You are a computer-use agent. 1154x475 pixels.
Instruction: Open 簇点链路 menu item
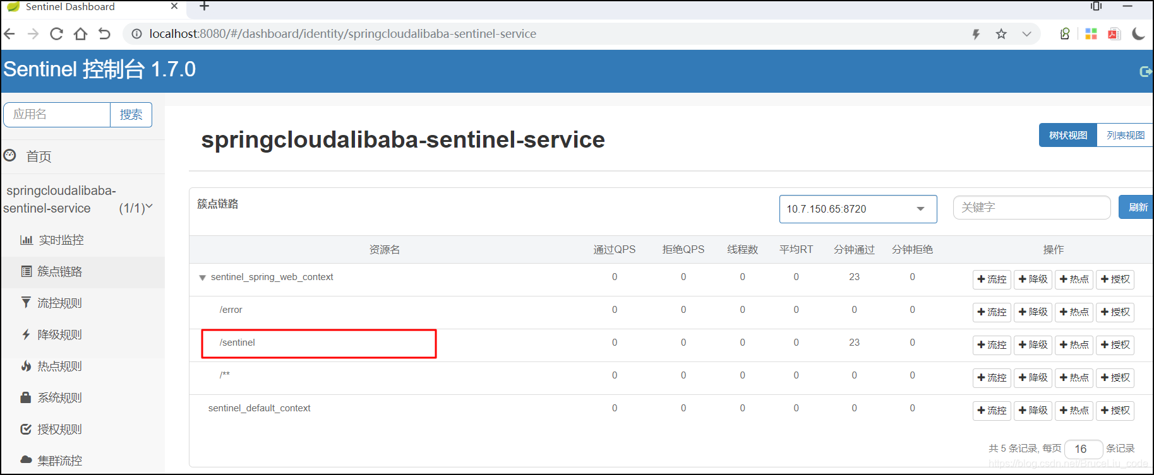(60, 271)
